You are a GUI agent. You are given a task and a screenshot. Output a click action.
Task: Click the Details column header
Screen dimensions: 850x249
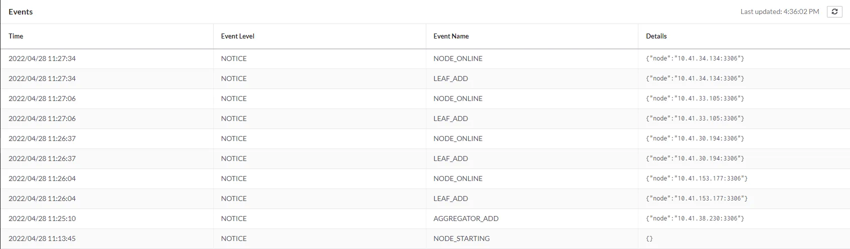[656, 36]
